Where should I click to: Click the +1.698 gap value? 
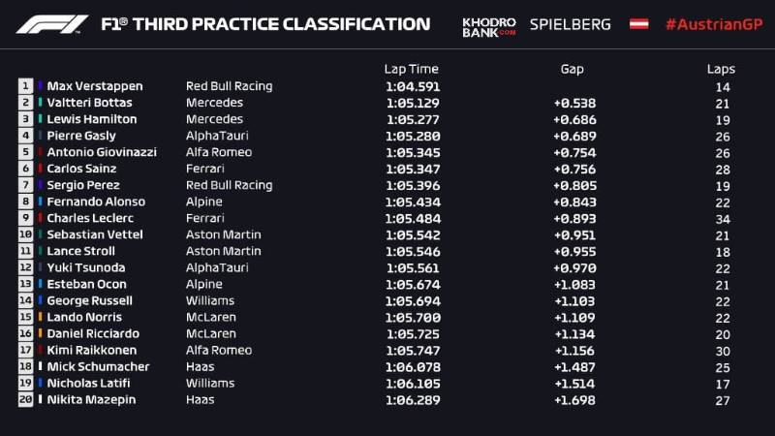(x=574, y=399)
